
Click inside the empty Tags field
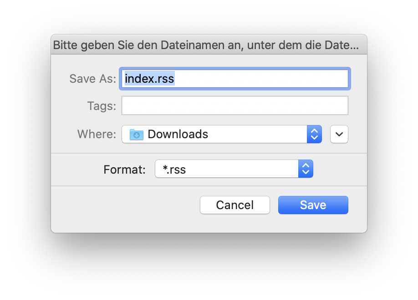click(x=235, y=105)
